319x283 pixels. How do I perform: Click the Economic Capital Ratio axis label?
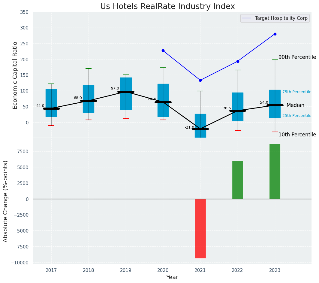(x=15, y=75)
